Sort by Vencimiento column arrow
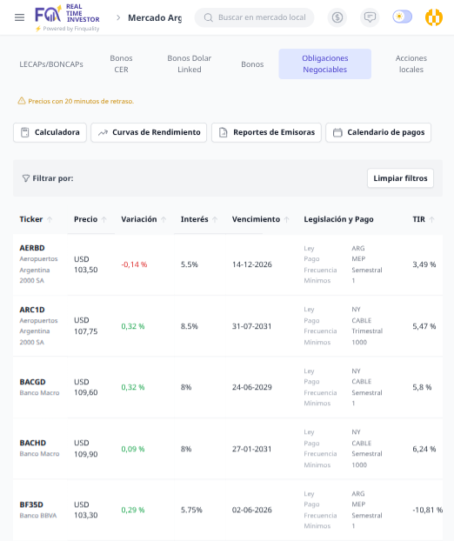454x541 pixels. [287, 219]
